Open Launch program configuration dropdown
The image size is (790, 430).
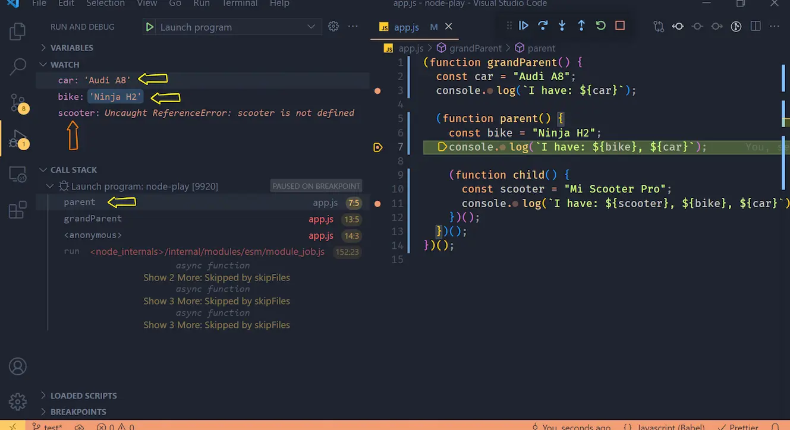pyautogui.click(x=238, y=27)
